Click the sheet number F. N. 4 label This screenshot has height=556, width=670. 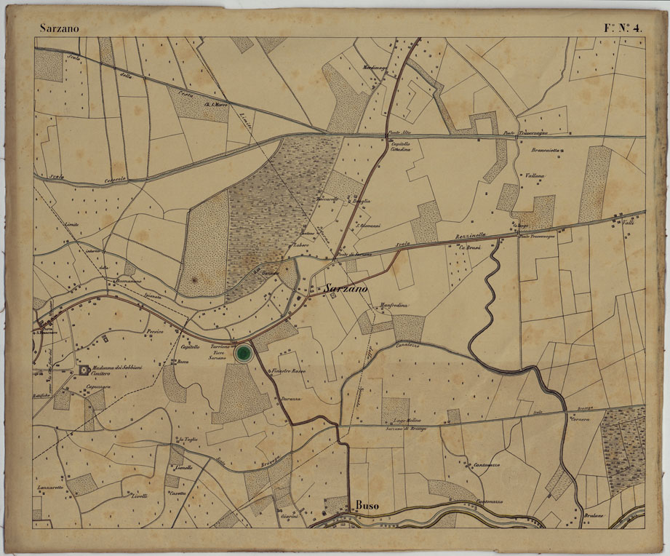coord(623,29)
